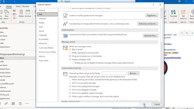This screenshot has width=194, height=109.
Task: Open Accessibility options category
Action: (x=47, y=39)
